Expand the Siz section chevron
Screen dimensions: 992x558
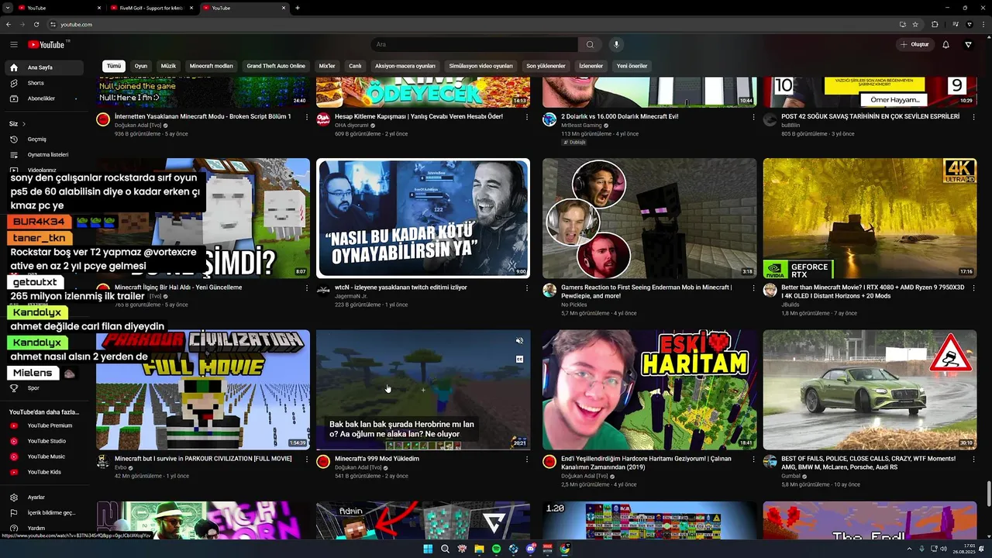pyautogui.click(x=24, y=124)
